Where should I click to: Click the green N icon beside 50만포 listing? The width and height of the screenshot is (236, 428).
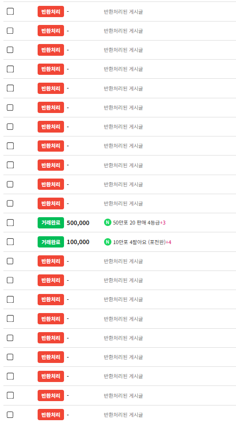107,223
